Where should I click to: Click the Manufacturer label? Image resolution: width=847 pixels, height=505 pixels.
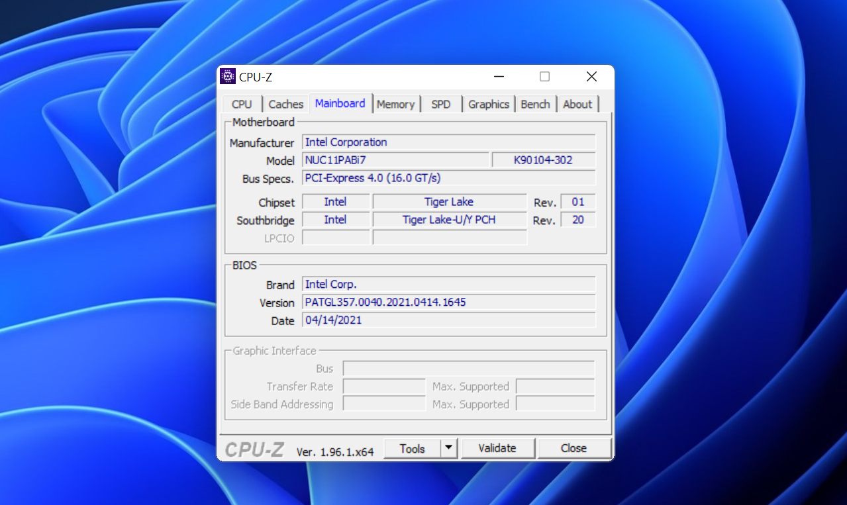point(262,143)
